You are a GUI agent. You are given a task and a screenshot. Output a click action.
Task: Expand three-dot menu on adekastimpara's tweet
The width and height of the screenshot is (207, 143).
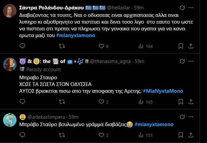click(x=200, y=117)
